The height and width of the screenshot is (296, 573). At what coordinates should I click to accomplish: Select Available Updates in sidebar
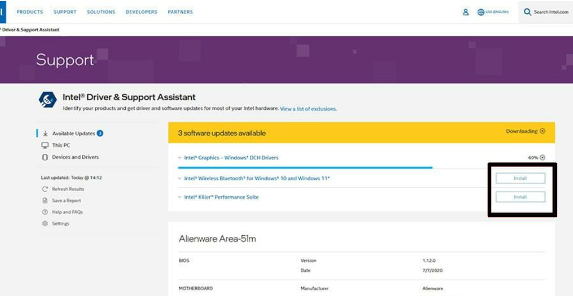tap(73, 134)
